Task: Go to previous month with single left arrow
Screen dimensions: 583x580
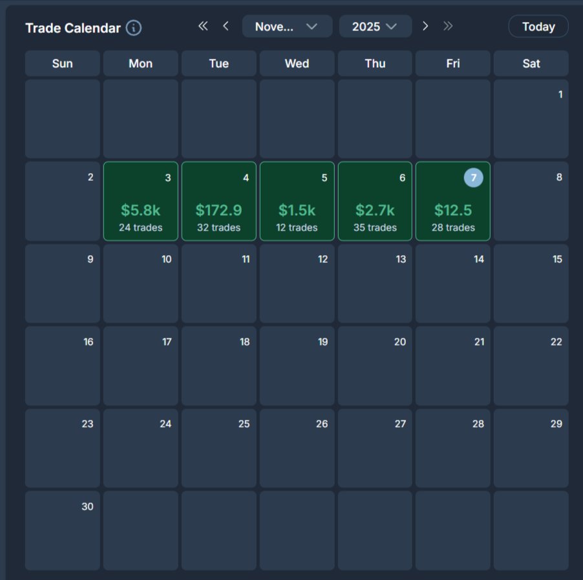Action: [x=225, y=26]
